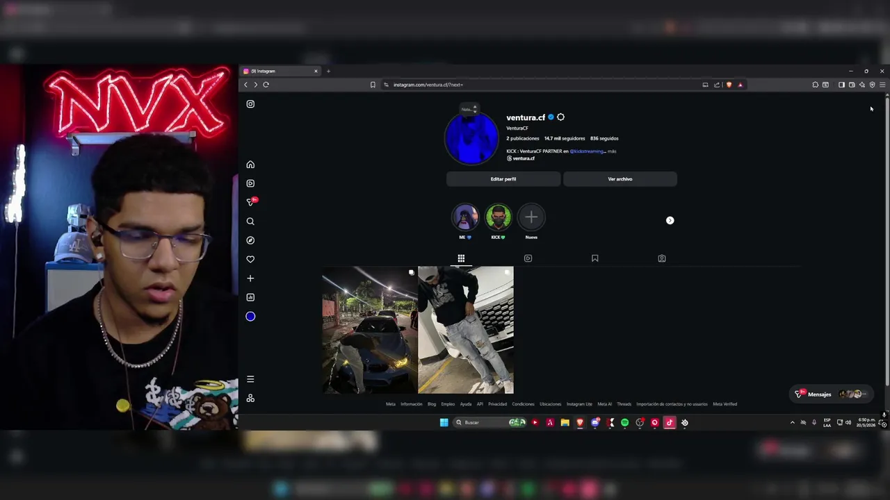Share this page icon in address bar
This screenshot has width=890, height=500.
(x=717, y=85)
